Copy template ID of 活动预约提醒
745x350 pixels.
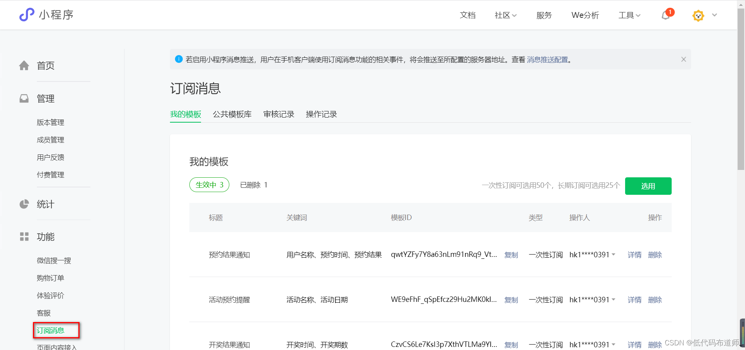click(511, 300)
